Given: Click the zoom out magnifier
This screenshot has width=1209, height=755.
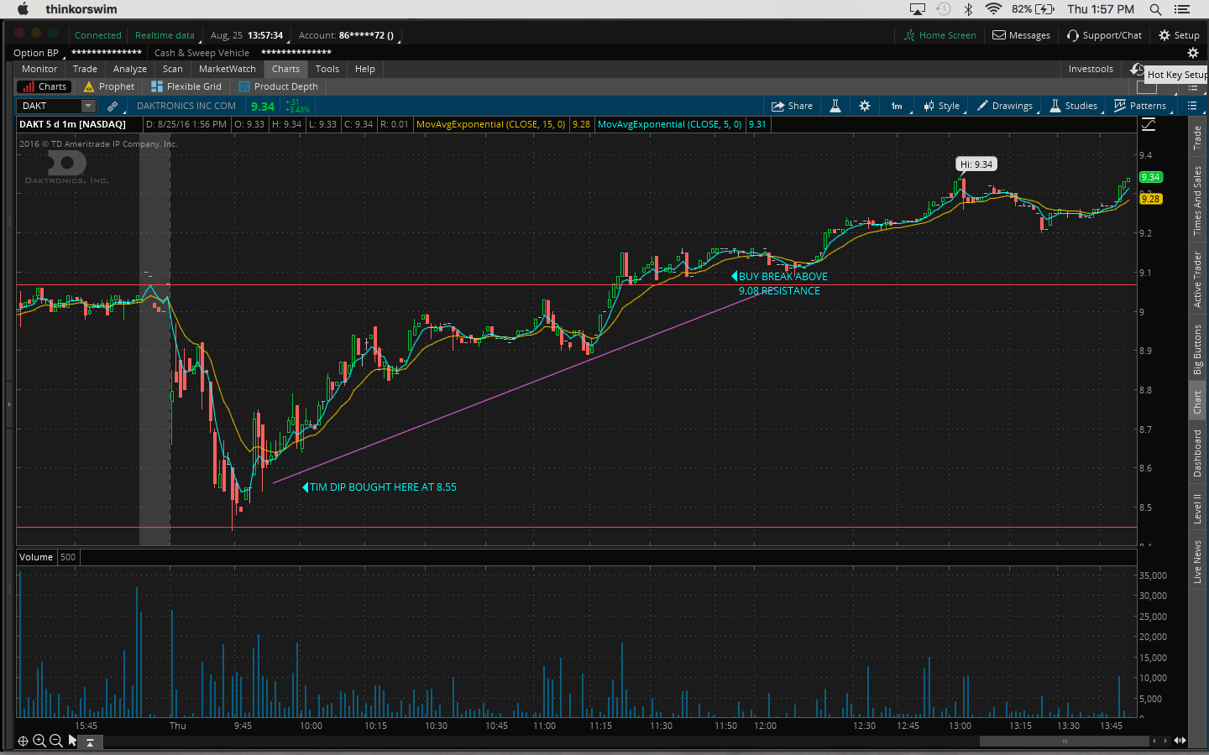Looking at the screenshot, I should [x=56, y=741].
